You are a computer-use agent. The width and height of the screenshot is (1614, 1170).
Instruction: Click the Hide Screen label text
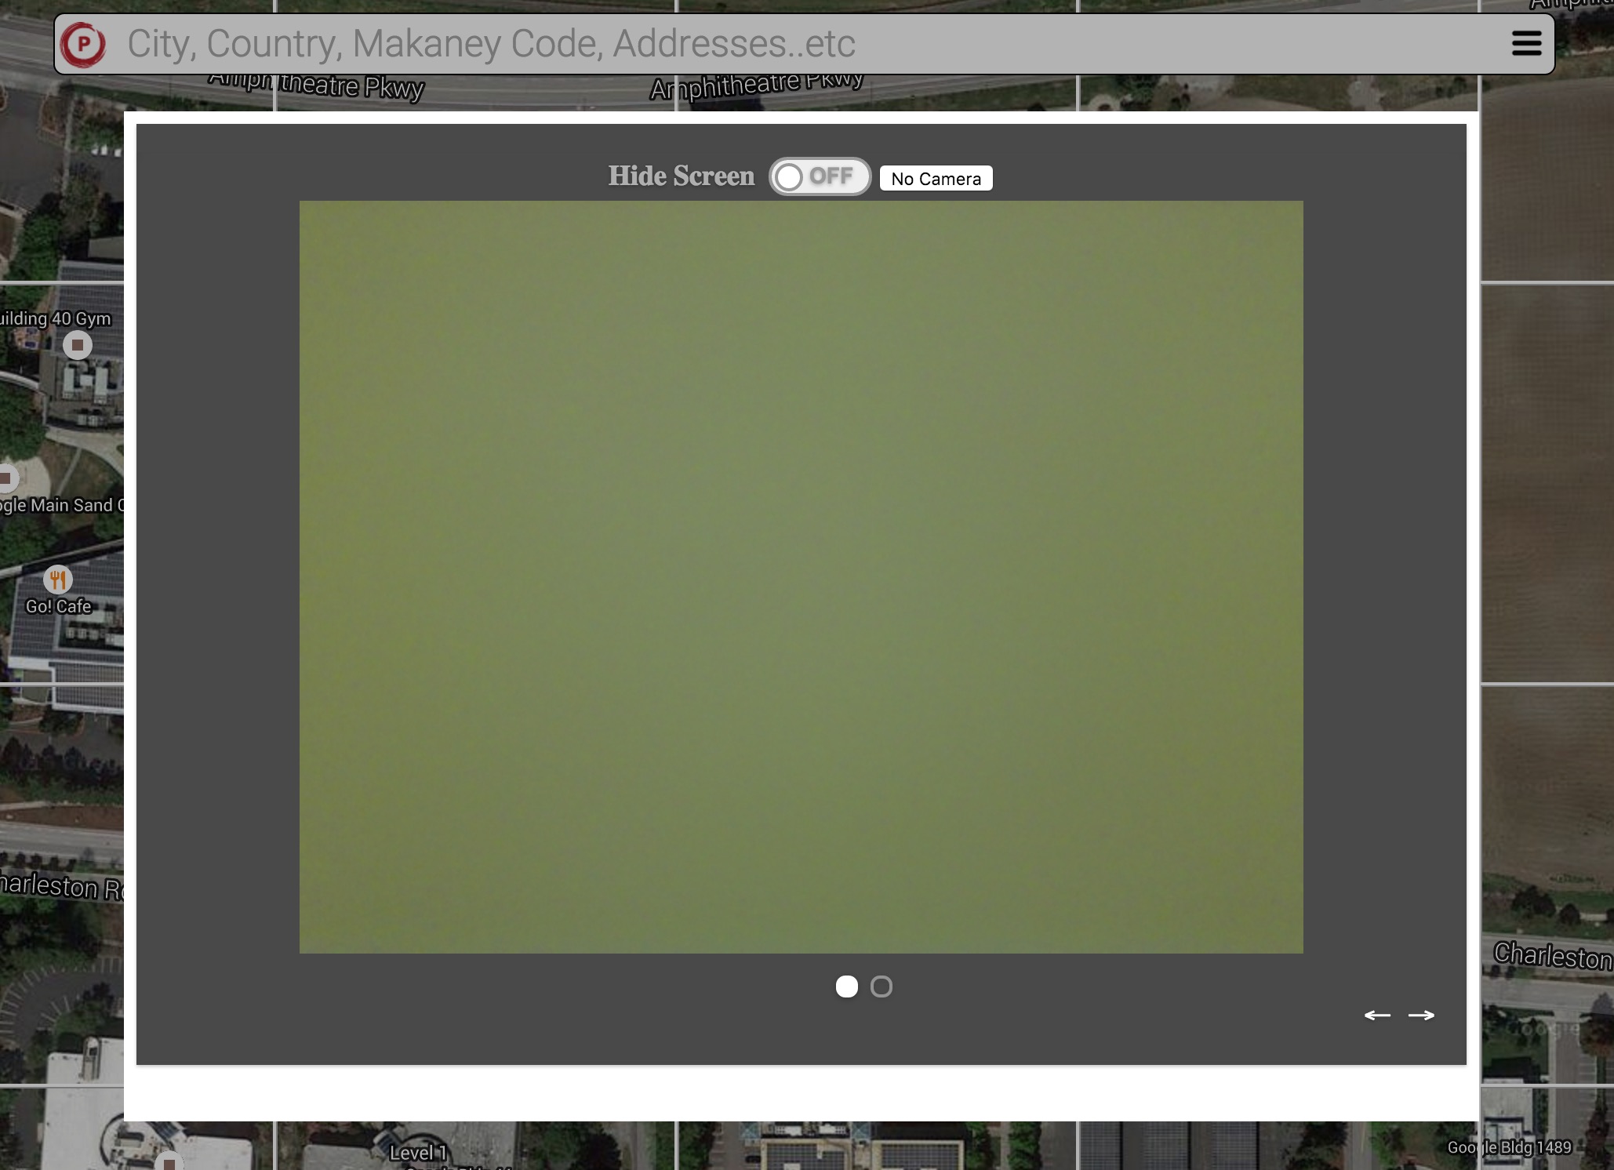point(681,176)
